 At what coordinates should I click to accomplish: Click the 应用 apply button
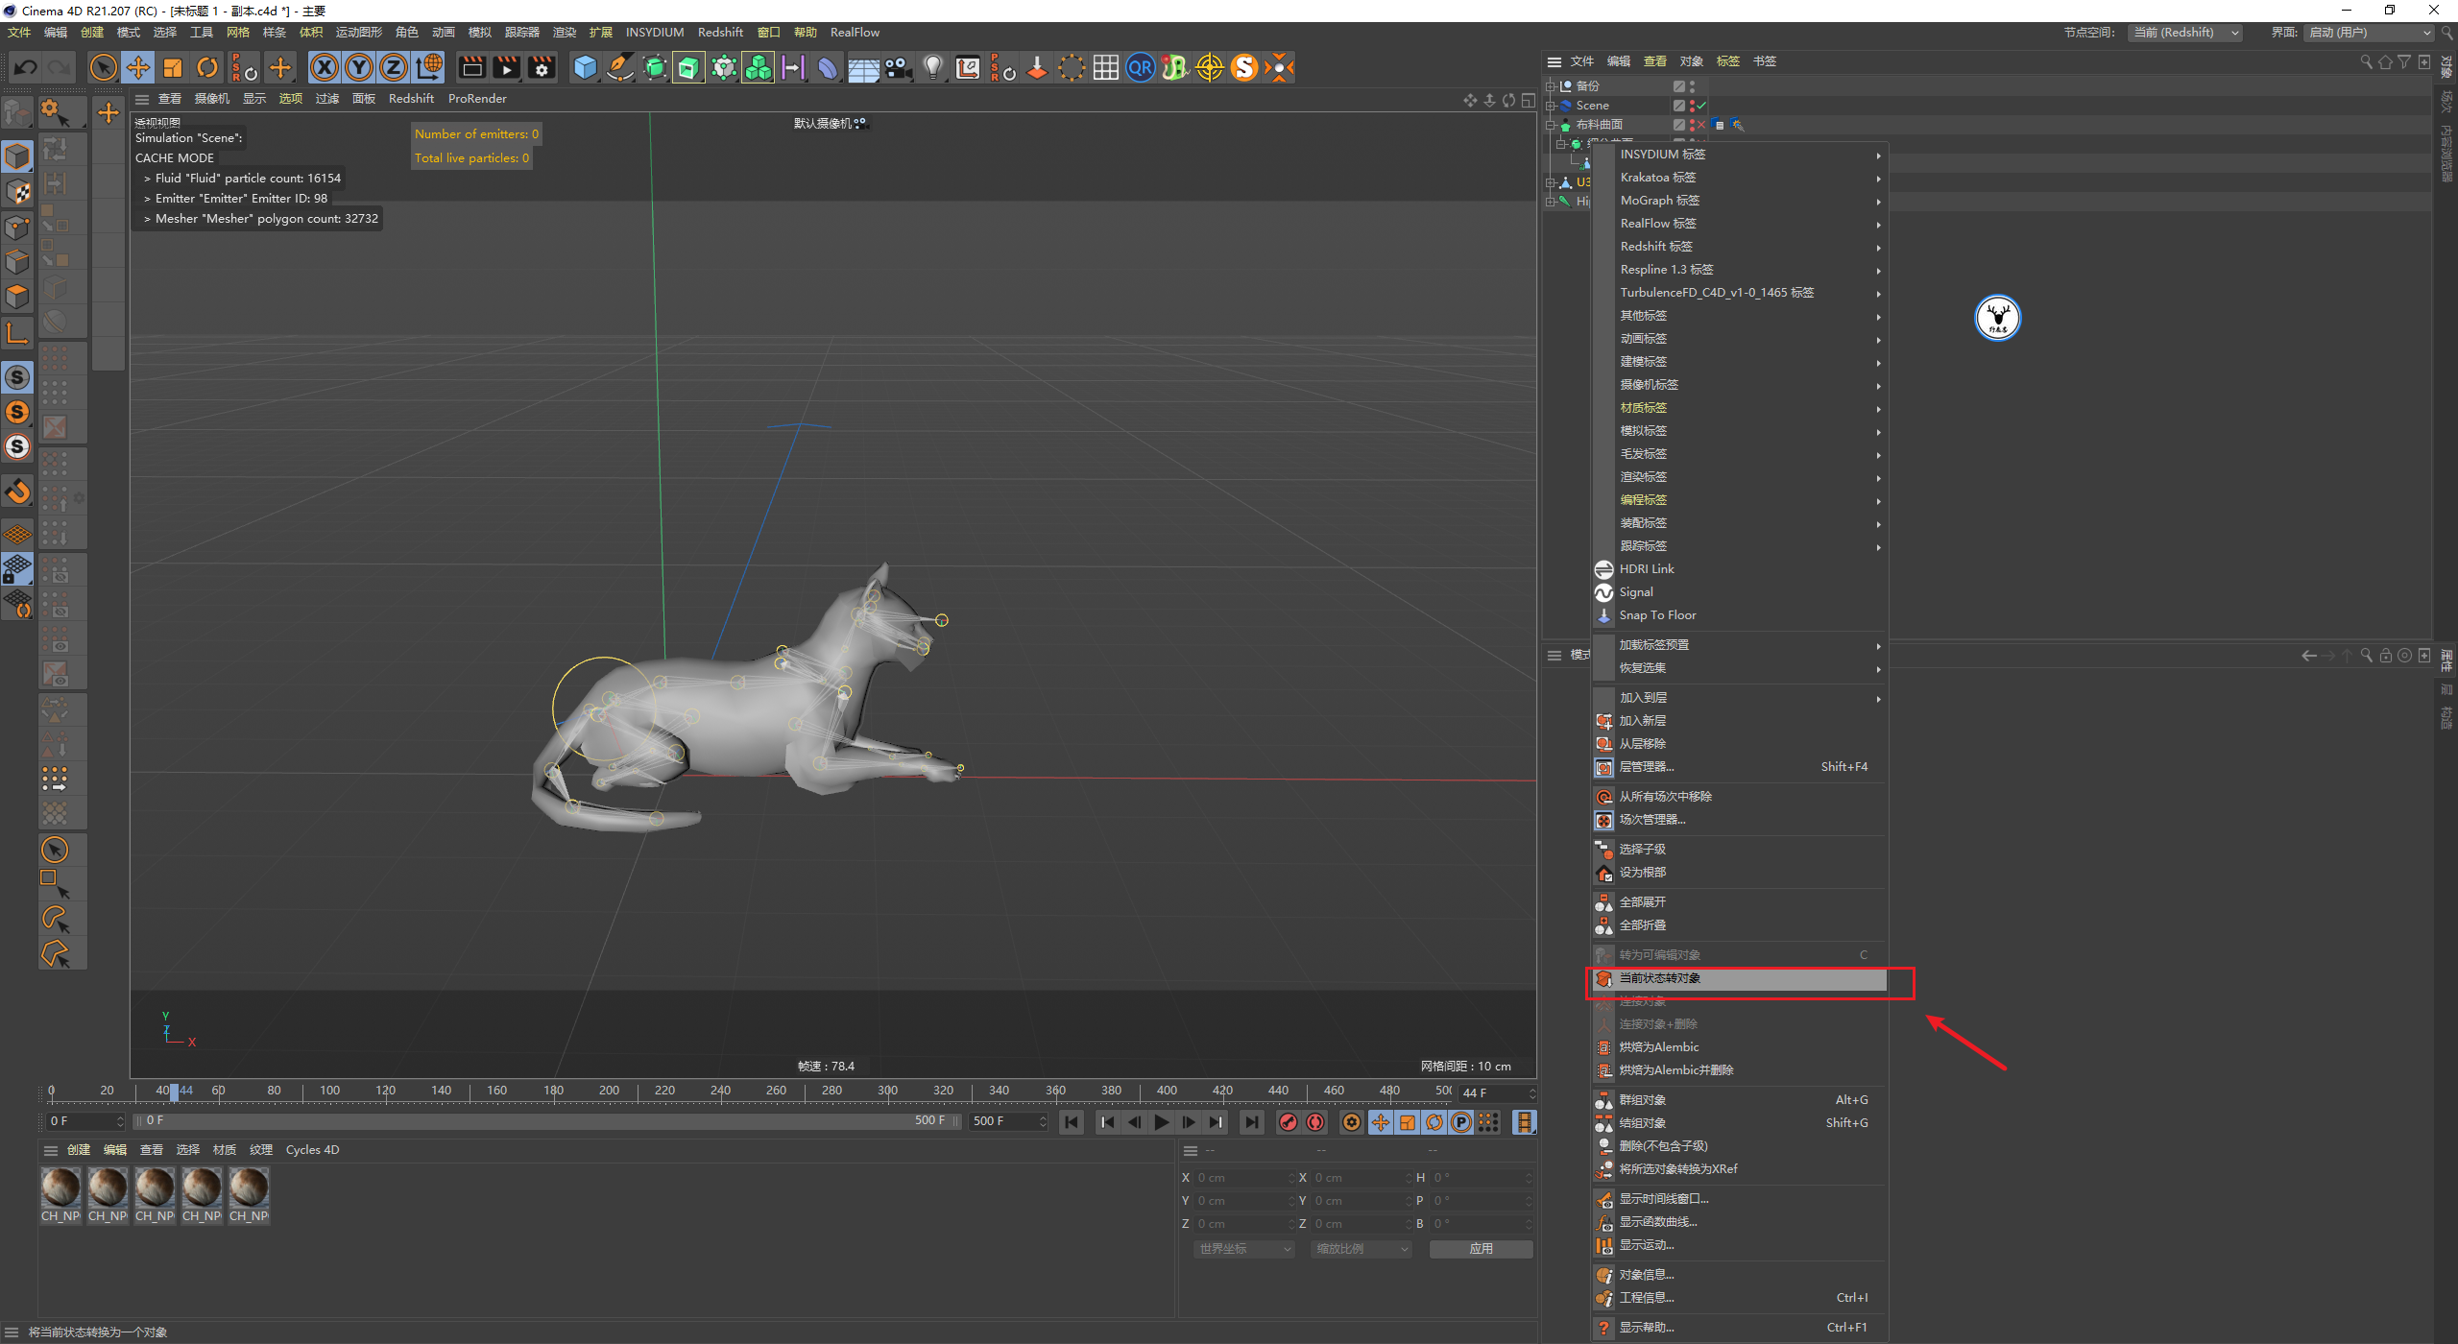point(1481,1249)
